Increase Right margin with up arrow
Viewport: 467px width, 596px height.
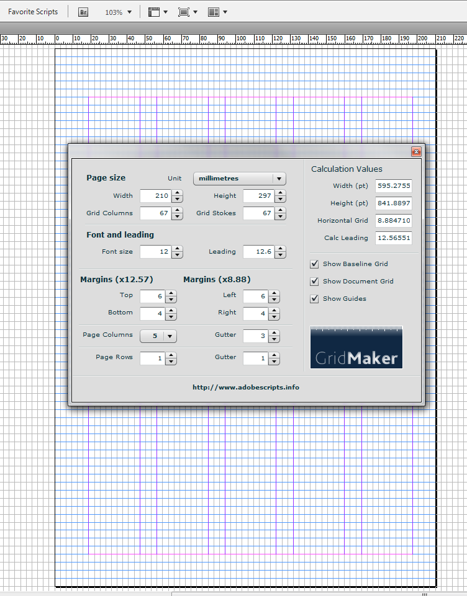click(x=274, y=311)
